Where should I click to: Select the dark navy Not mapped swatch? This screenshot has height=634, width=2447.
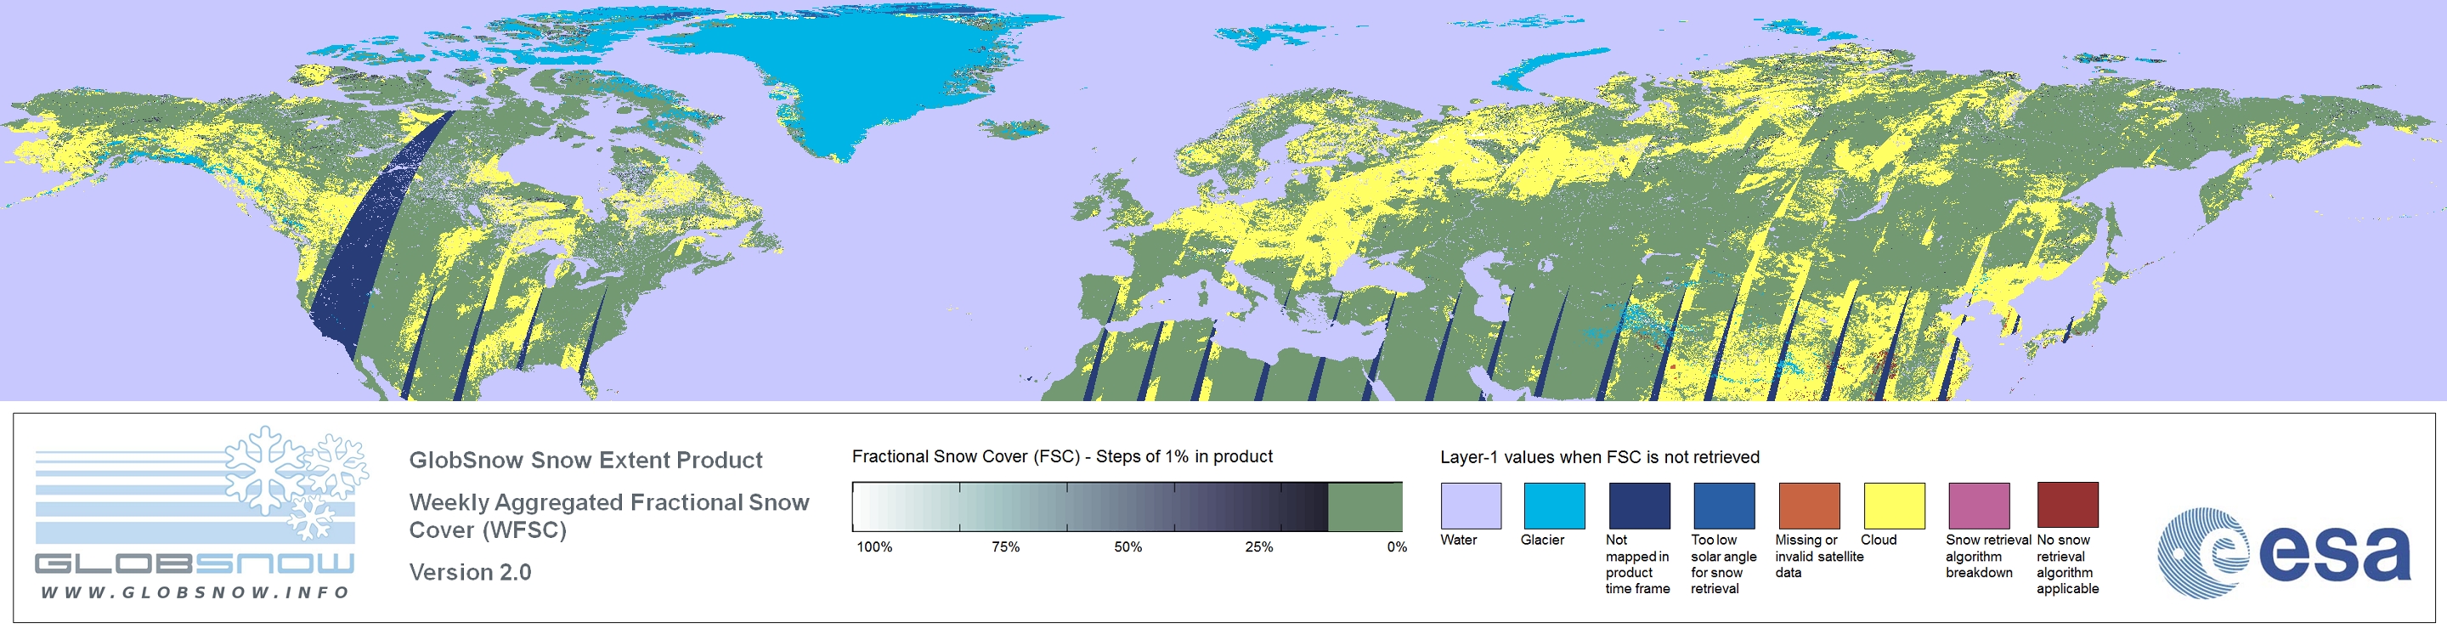coord(1639,506)
